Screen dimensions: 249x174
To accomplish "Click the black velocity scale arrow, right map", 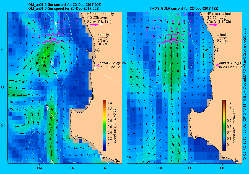I will point(223,38).
